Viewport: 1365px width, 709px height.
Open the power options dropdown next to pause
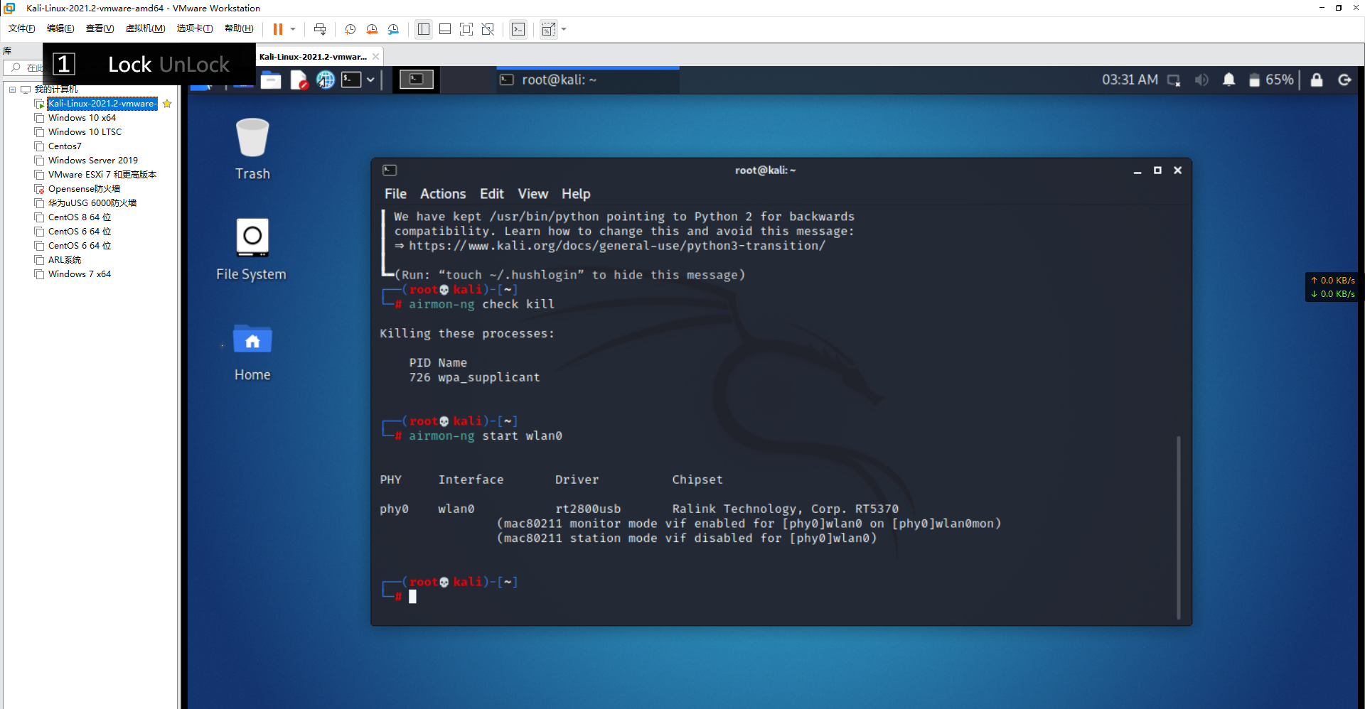pyautogui.click(x=293, y=29)
